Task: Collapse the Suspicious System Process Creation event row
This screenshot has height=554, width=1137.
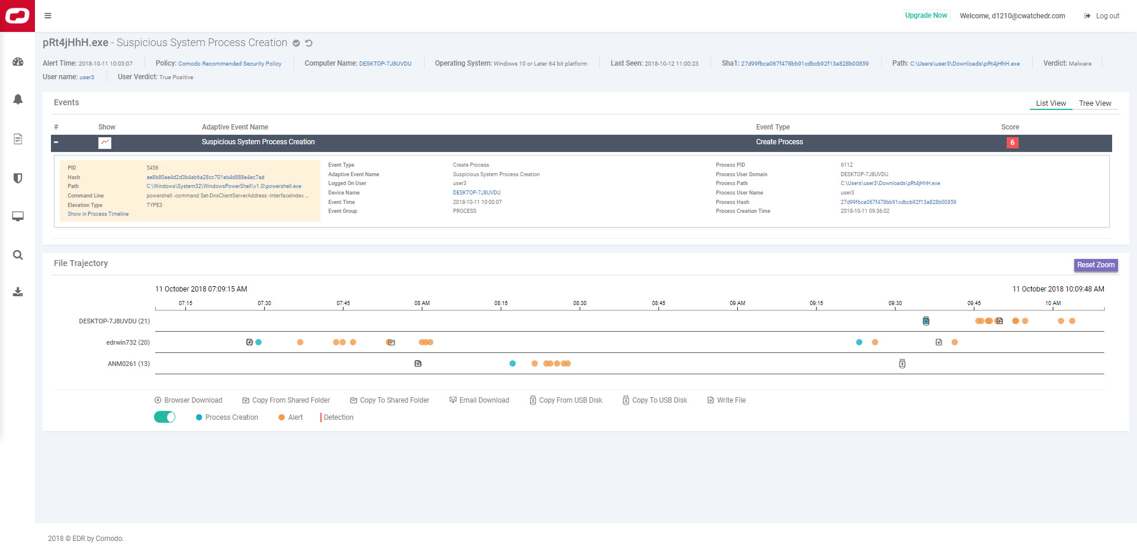Action: 56,142
